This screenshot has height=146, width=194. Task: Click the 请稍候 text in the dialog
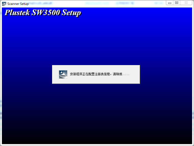pyautogui.click(x=117, y=74)
